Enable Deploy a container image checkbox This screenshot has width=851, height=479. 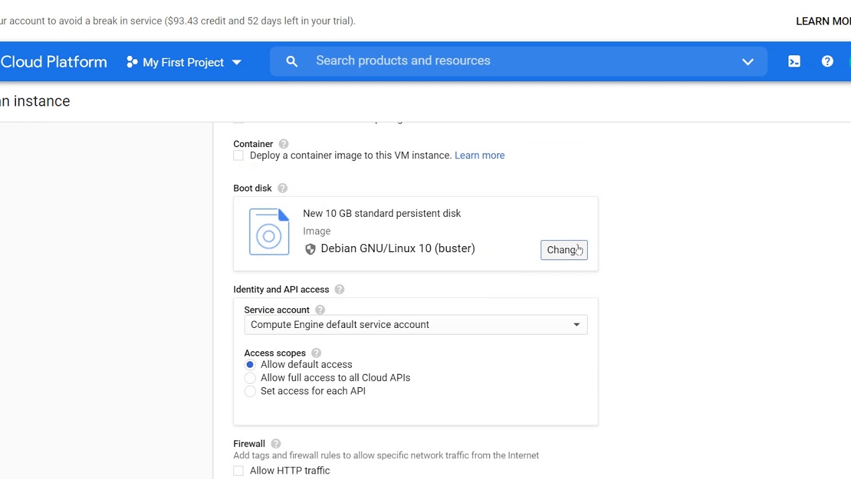(239, 156)
